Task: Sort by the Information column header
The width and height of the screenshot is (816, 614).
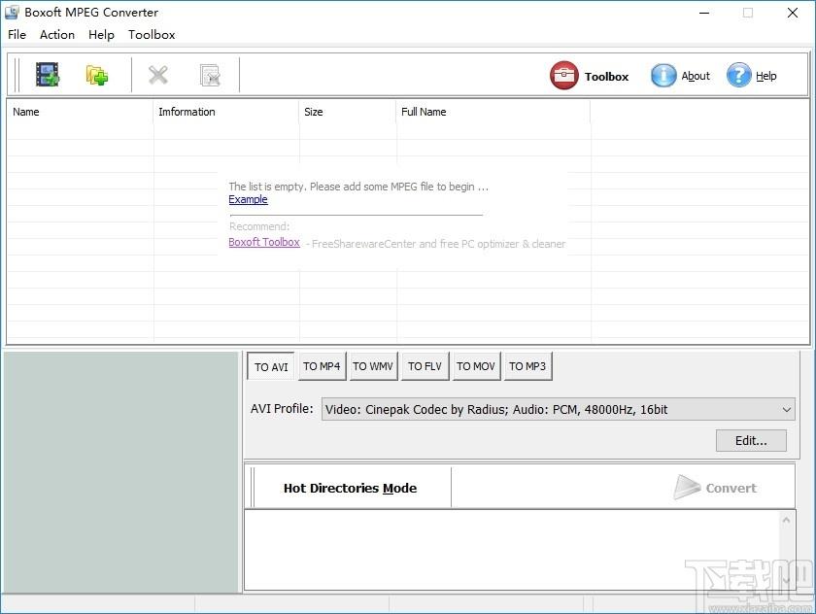Action: (x=225, y=112)
